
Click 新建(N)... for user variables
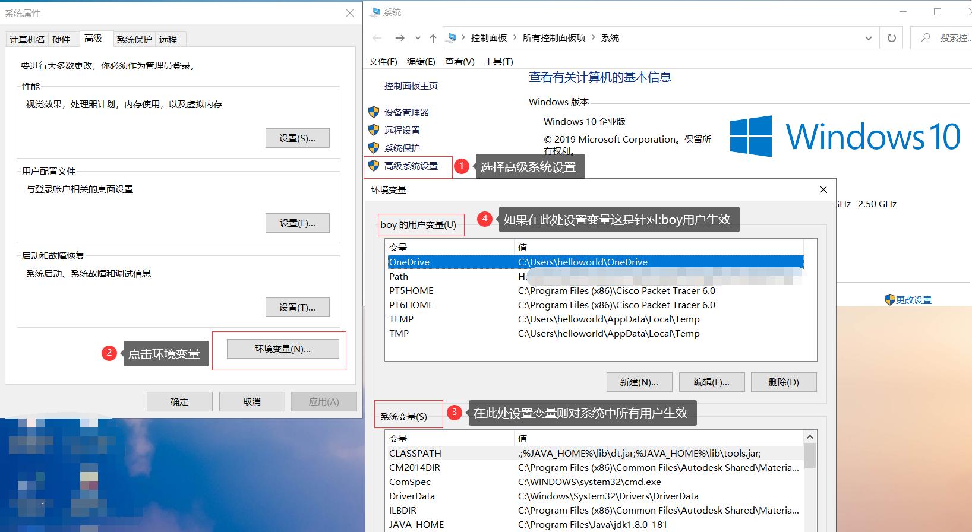[x=639, y=382]
